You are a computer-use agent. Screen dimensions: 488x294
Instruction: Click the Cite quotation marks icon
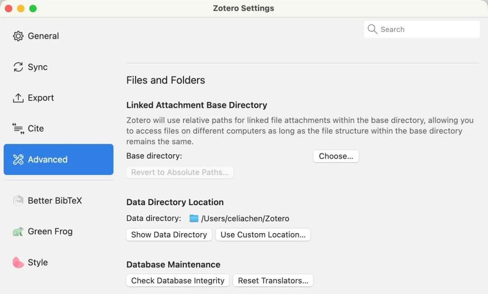pyautogui.click(x=18, y=129)
